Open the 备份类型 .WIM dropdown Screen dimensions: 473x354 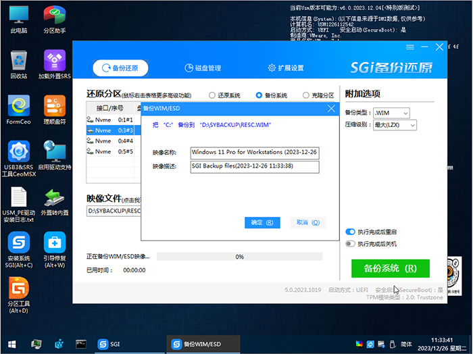tap(391, 113)
